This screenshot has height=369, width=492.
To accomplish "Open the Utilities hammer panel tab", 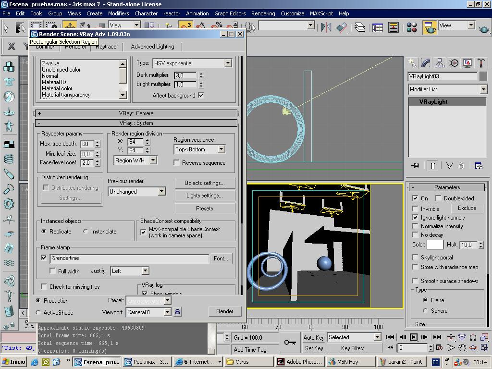I will 481,63.
